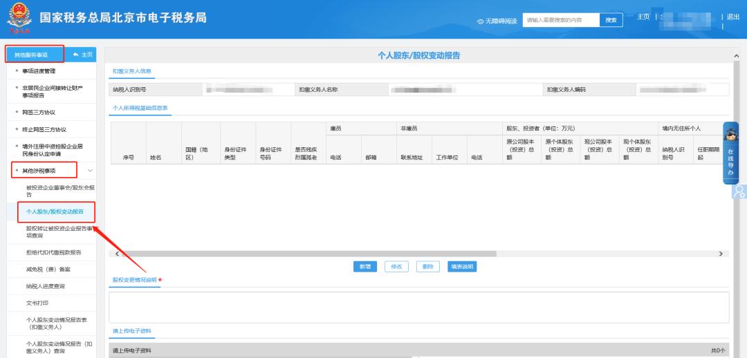Click the user profile icon on right edge
The image size is (747, 358).
[739, 191]
